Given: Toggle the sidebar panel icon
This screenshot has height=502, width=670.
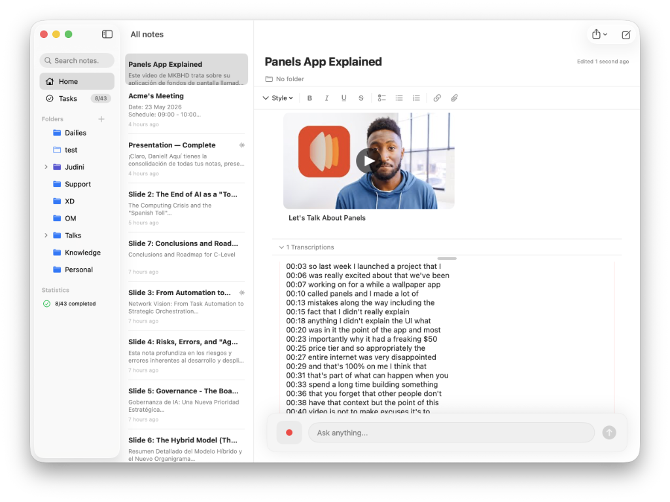Looking at the screenshot, I should coord(107,34).
